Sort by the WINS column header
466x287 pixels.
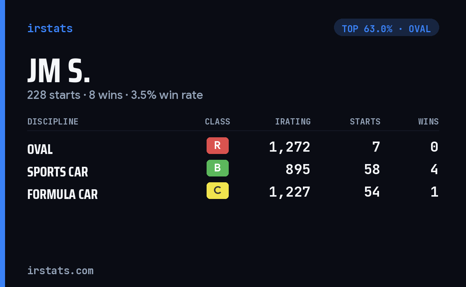click(x=428, y=121)
